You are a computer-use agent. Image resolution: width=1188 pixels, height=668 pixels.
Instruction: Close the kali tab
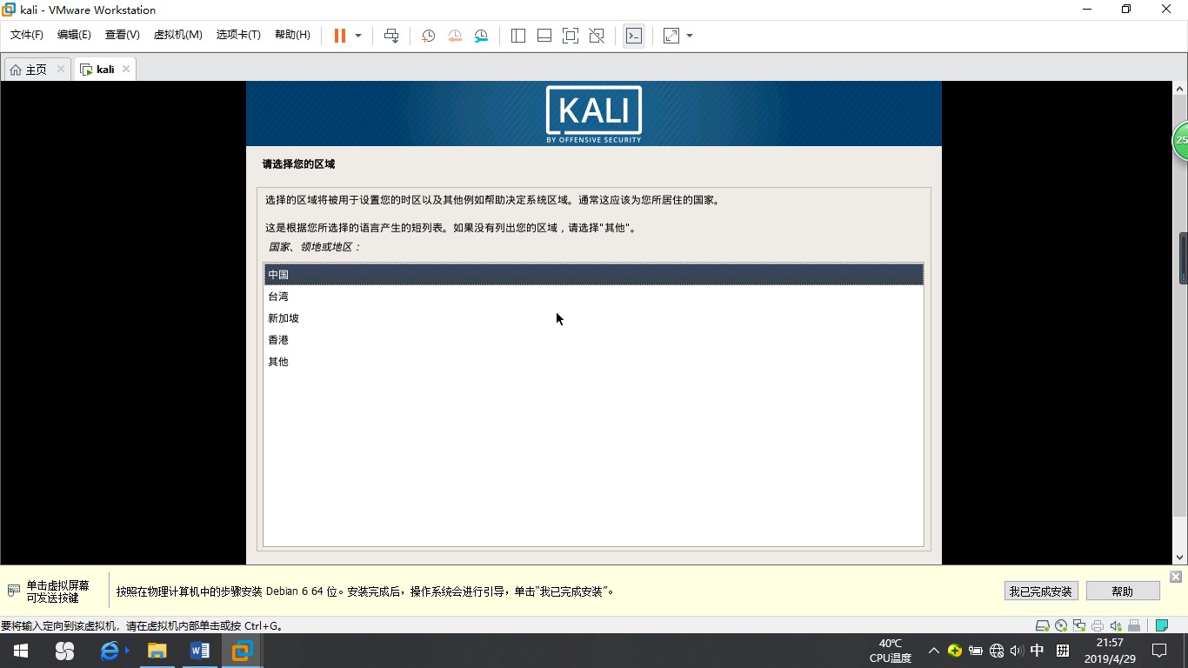[x=126, y=69]
